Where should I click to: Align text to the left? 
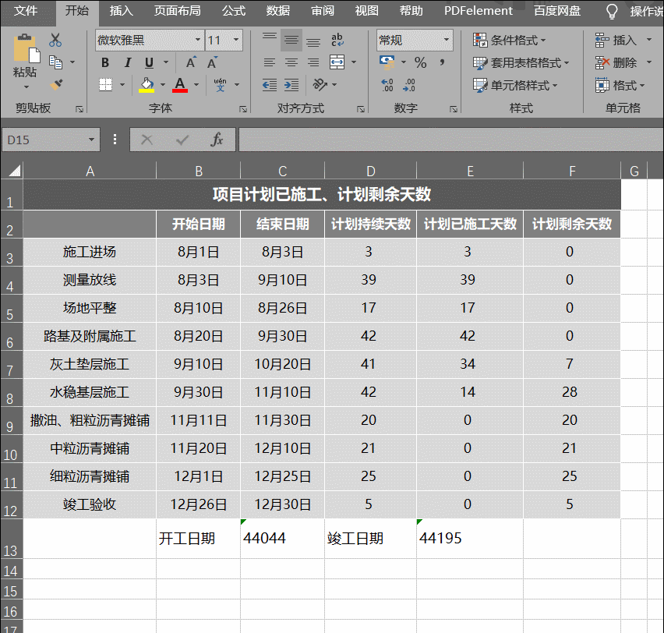tap(270, 62)
